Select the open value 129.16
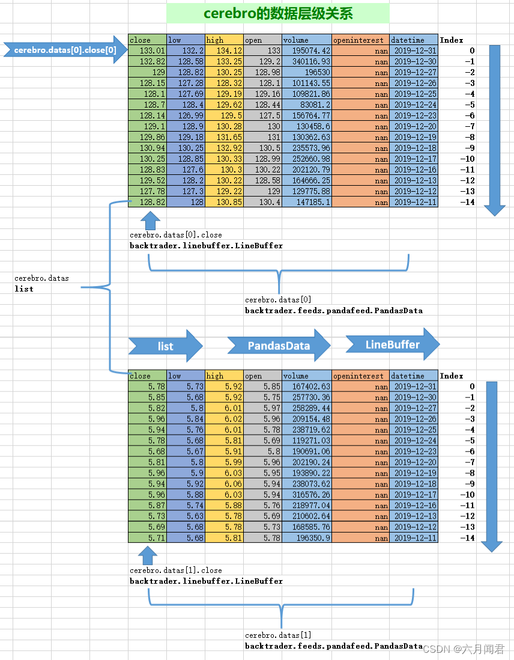 [x=262, y=94]
